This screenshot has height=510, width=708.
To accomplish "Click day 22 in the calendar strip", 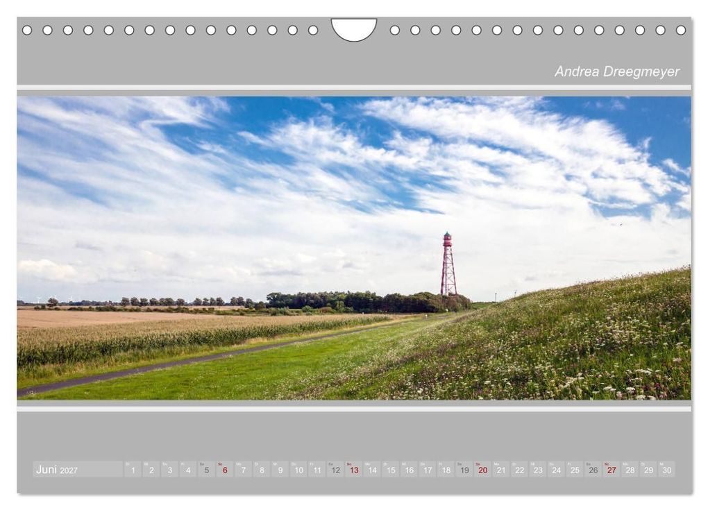I will 520,469.
